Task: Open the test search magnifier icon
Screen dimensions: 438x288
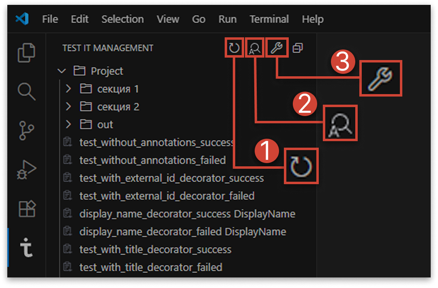Action: (x=255, y=47)
